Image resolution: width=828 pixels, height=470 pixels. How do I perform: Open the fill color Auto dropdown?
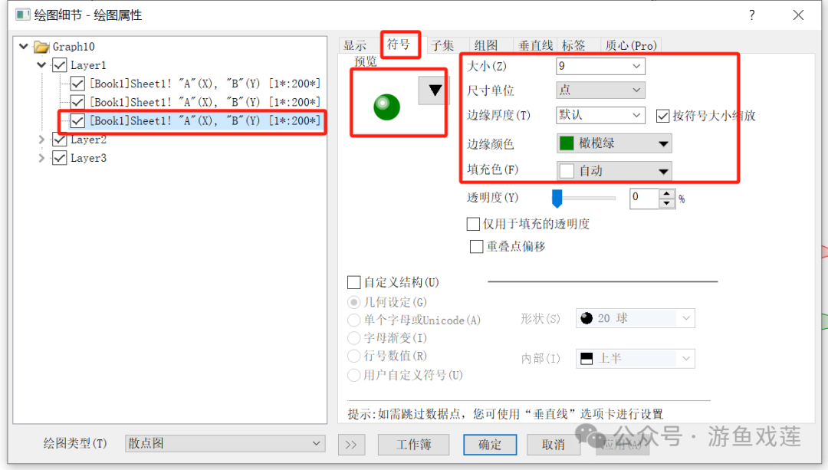(x=614, y=170)
